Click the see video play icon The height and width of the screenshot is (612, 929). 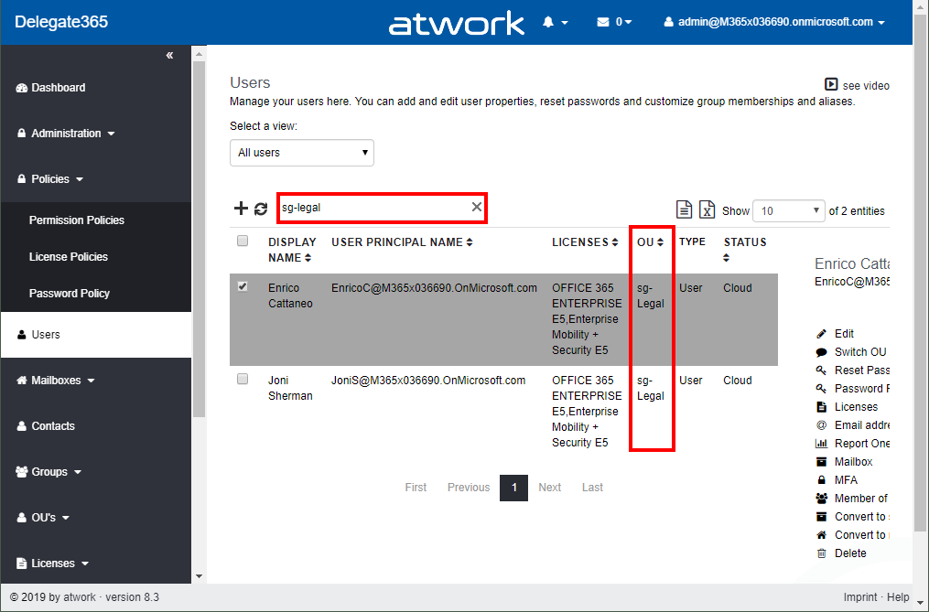(831, 85)
